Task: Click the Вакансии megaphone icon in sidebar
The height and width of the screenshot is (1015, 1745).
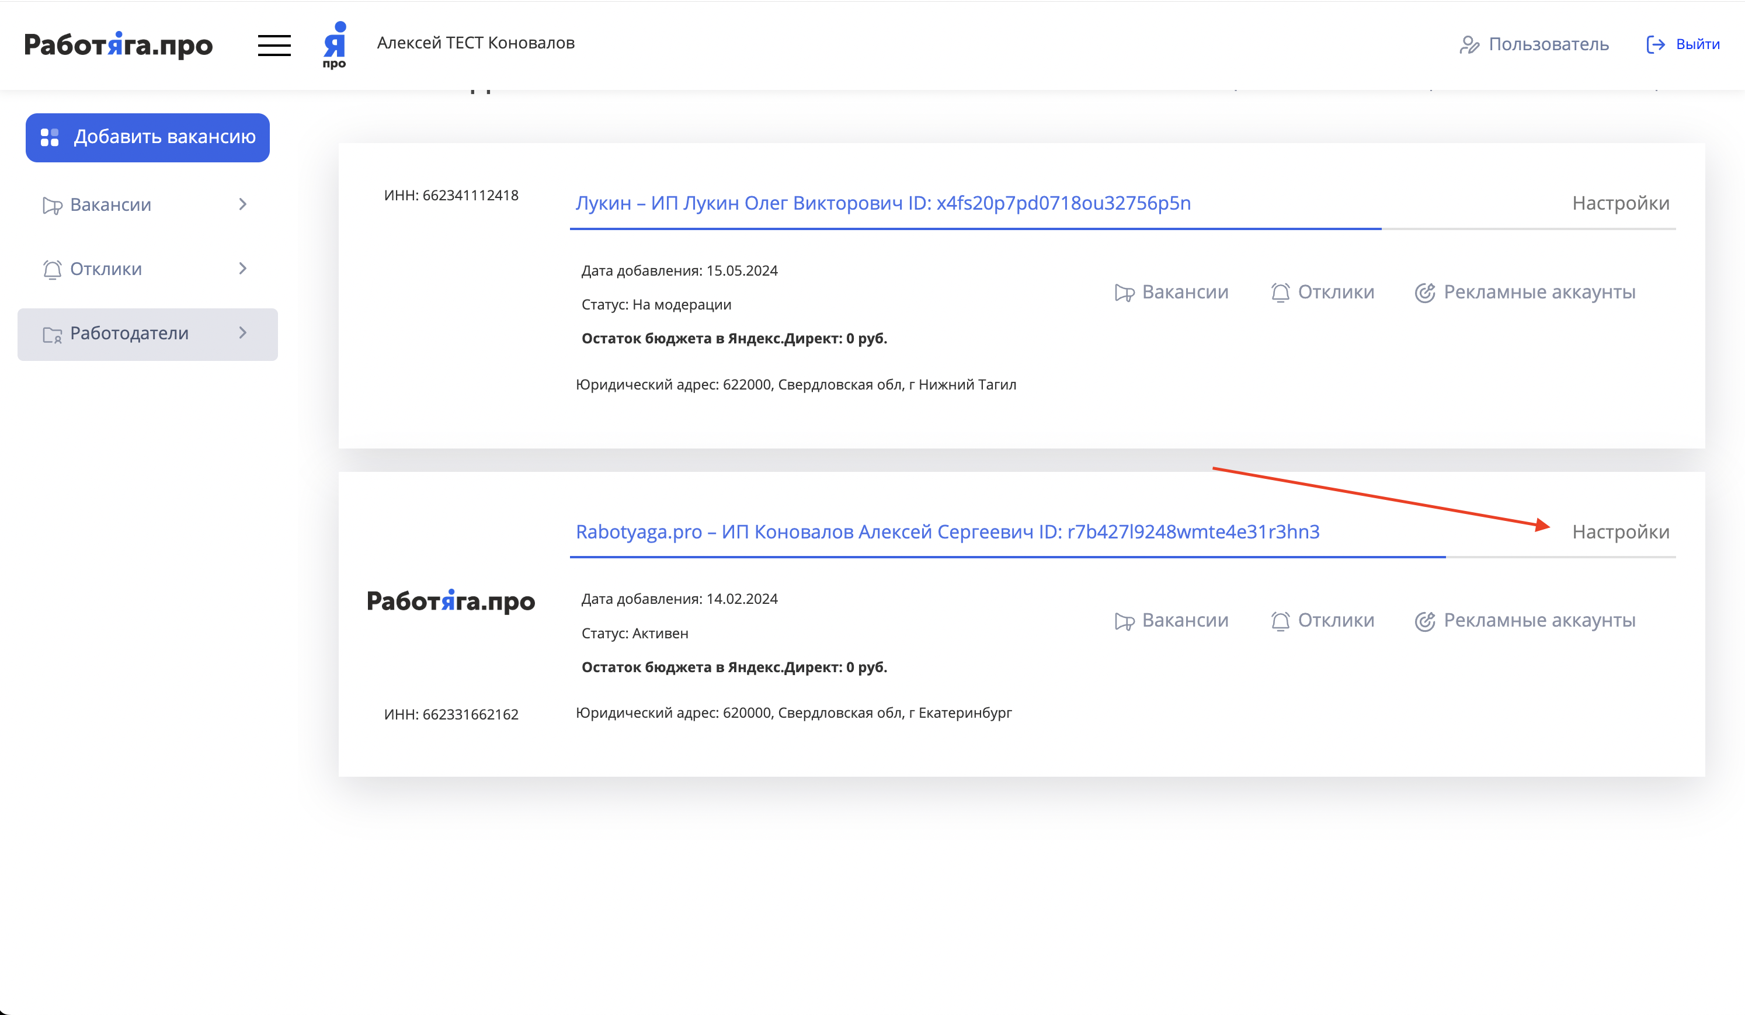Action: point(53,206)
